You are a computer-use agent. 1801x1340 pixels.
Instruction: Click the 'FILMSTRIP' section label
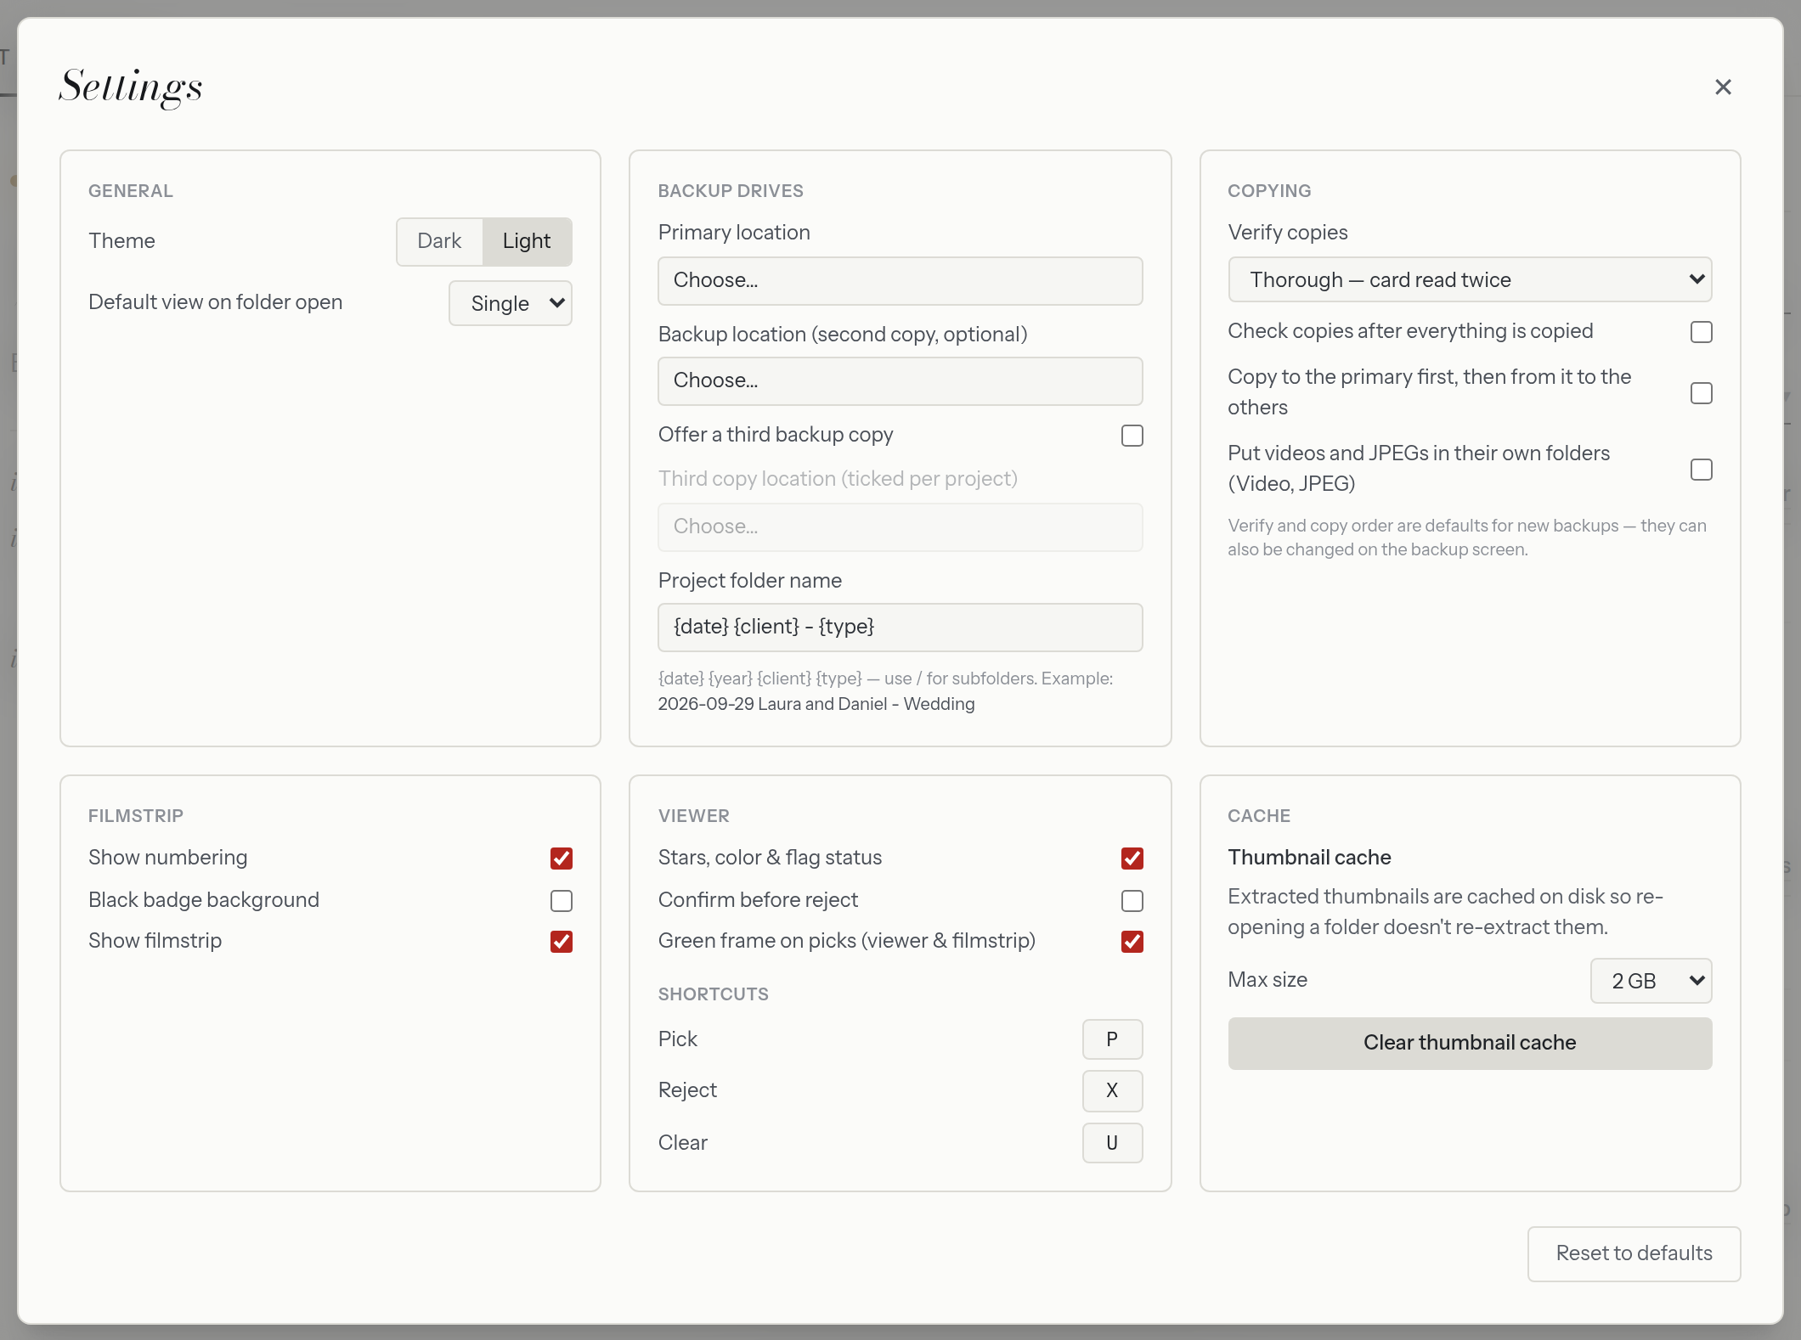(136, 816)
